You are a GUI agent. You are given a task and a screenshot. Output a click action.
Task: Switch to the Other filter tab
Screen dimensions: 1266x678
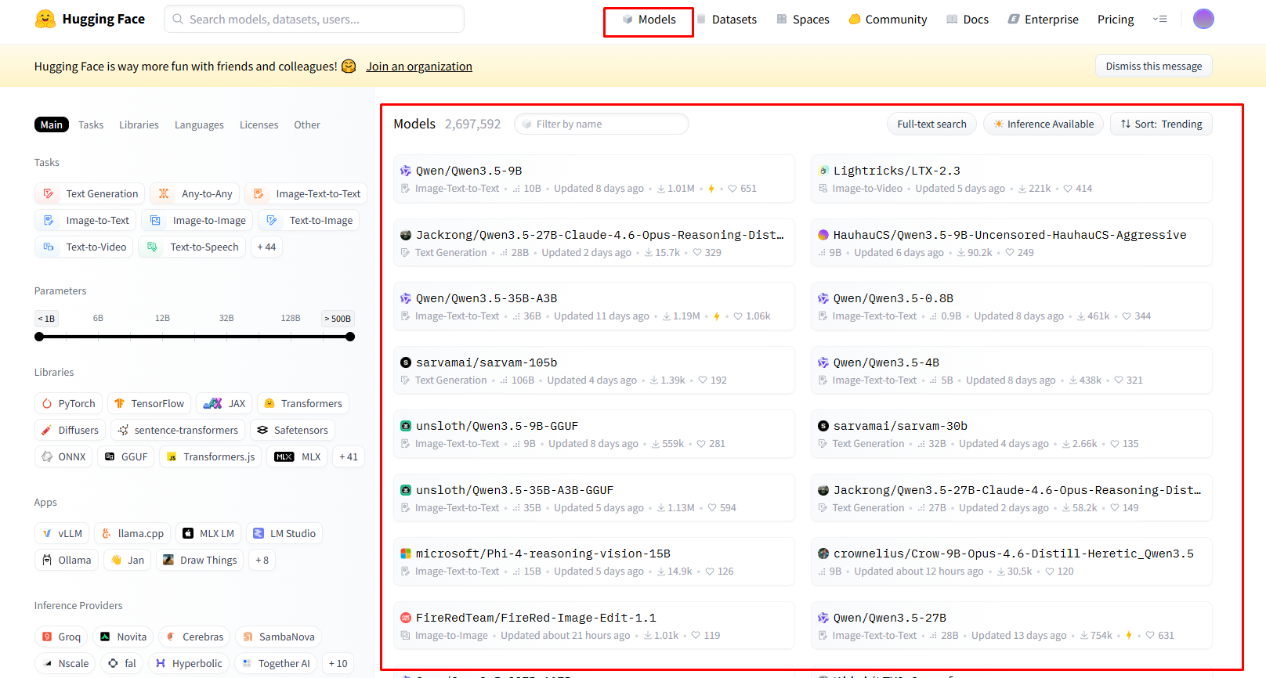click(307, 124)
